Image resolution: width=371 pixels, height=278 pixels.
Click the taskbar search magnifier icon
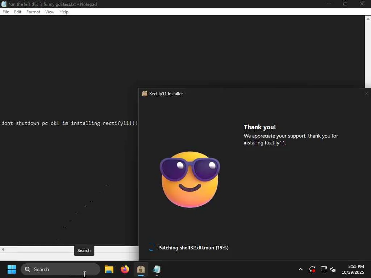(28, 269)
